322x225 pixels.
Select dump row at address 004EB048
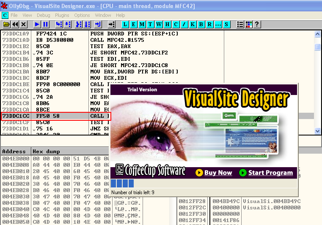pos(72,216)
